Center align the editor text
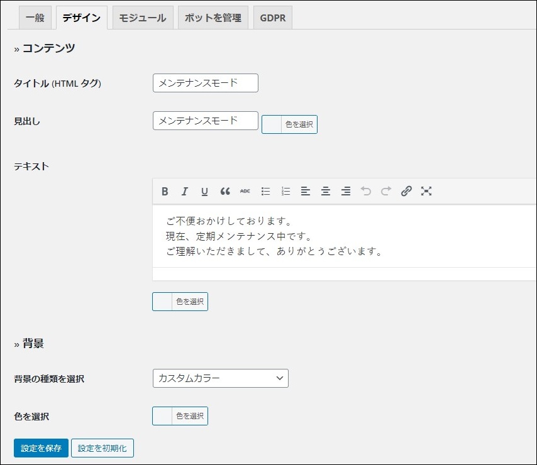 326,192
